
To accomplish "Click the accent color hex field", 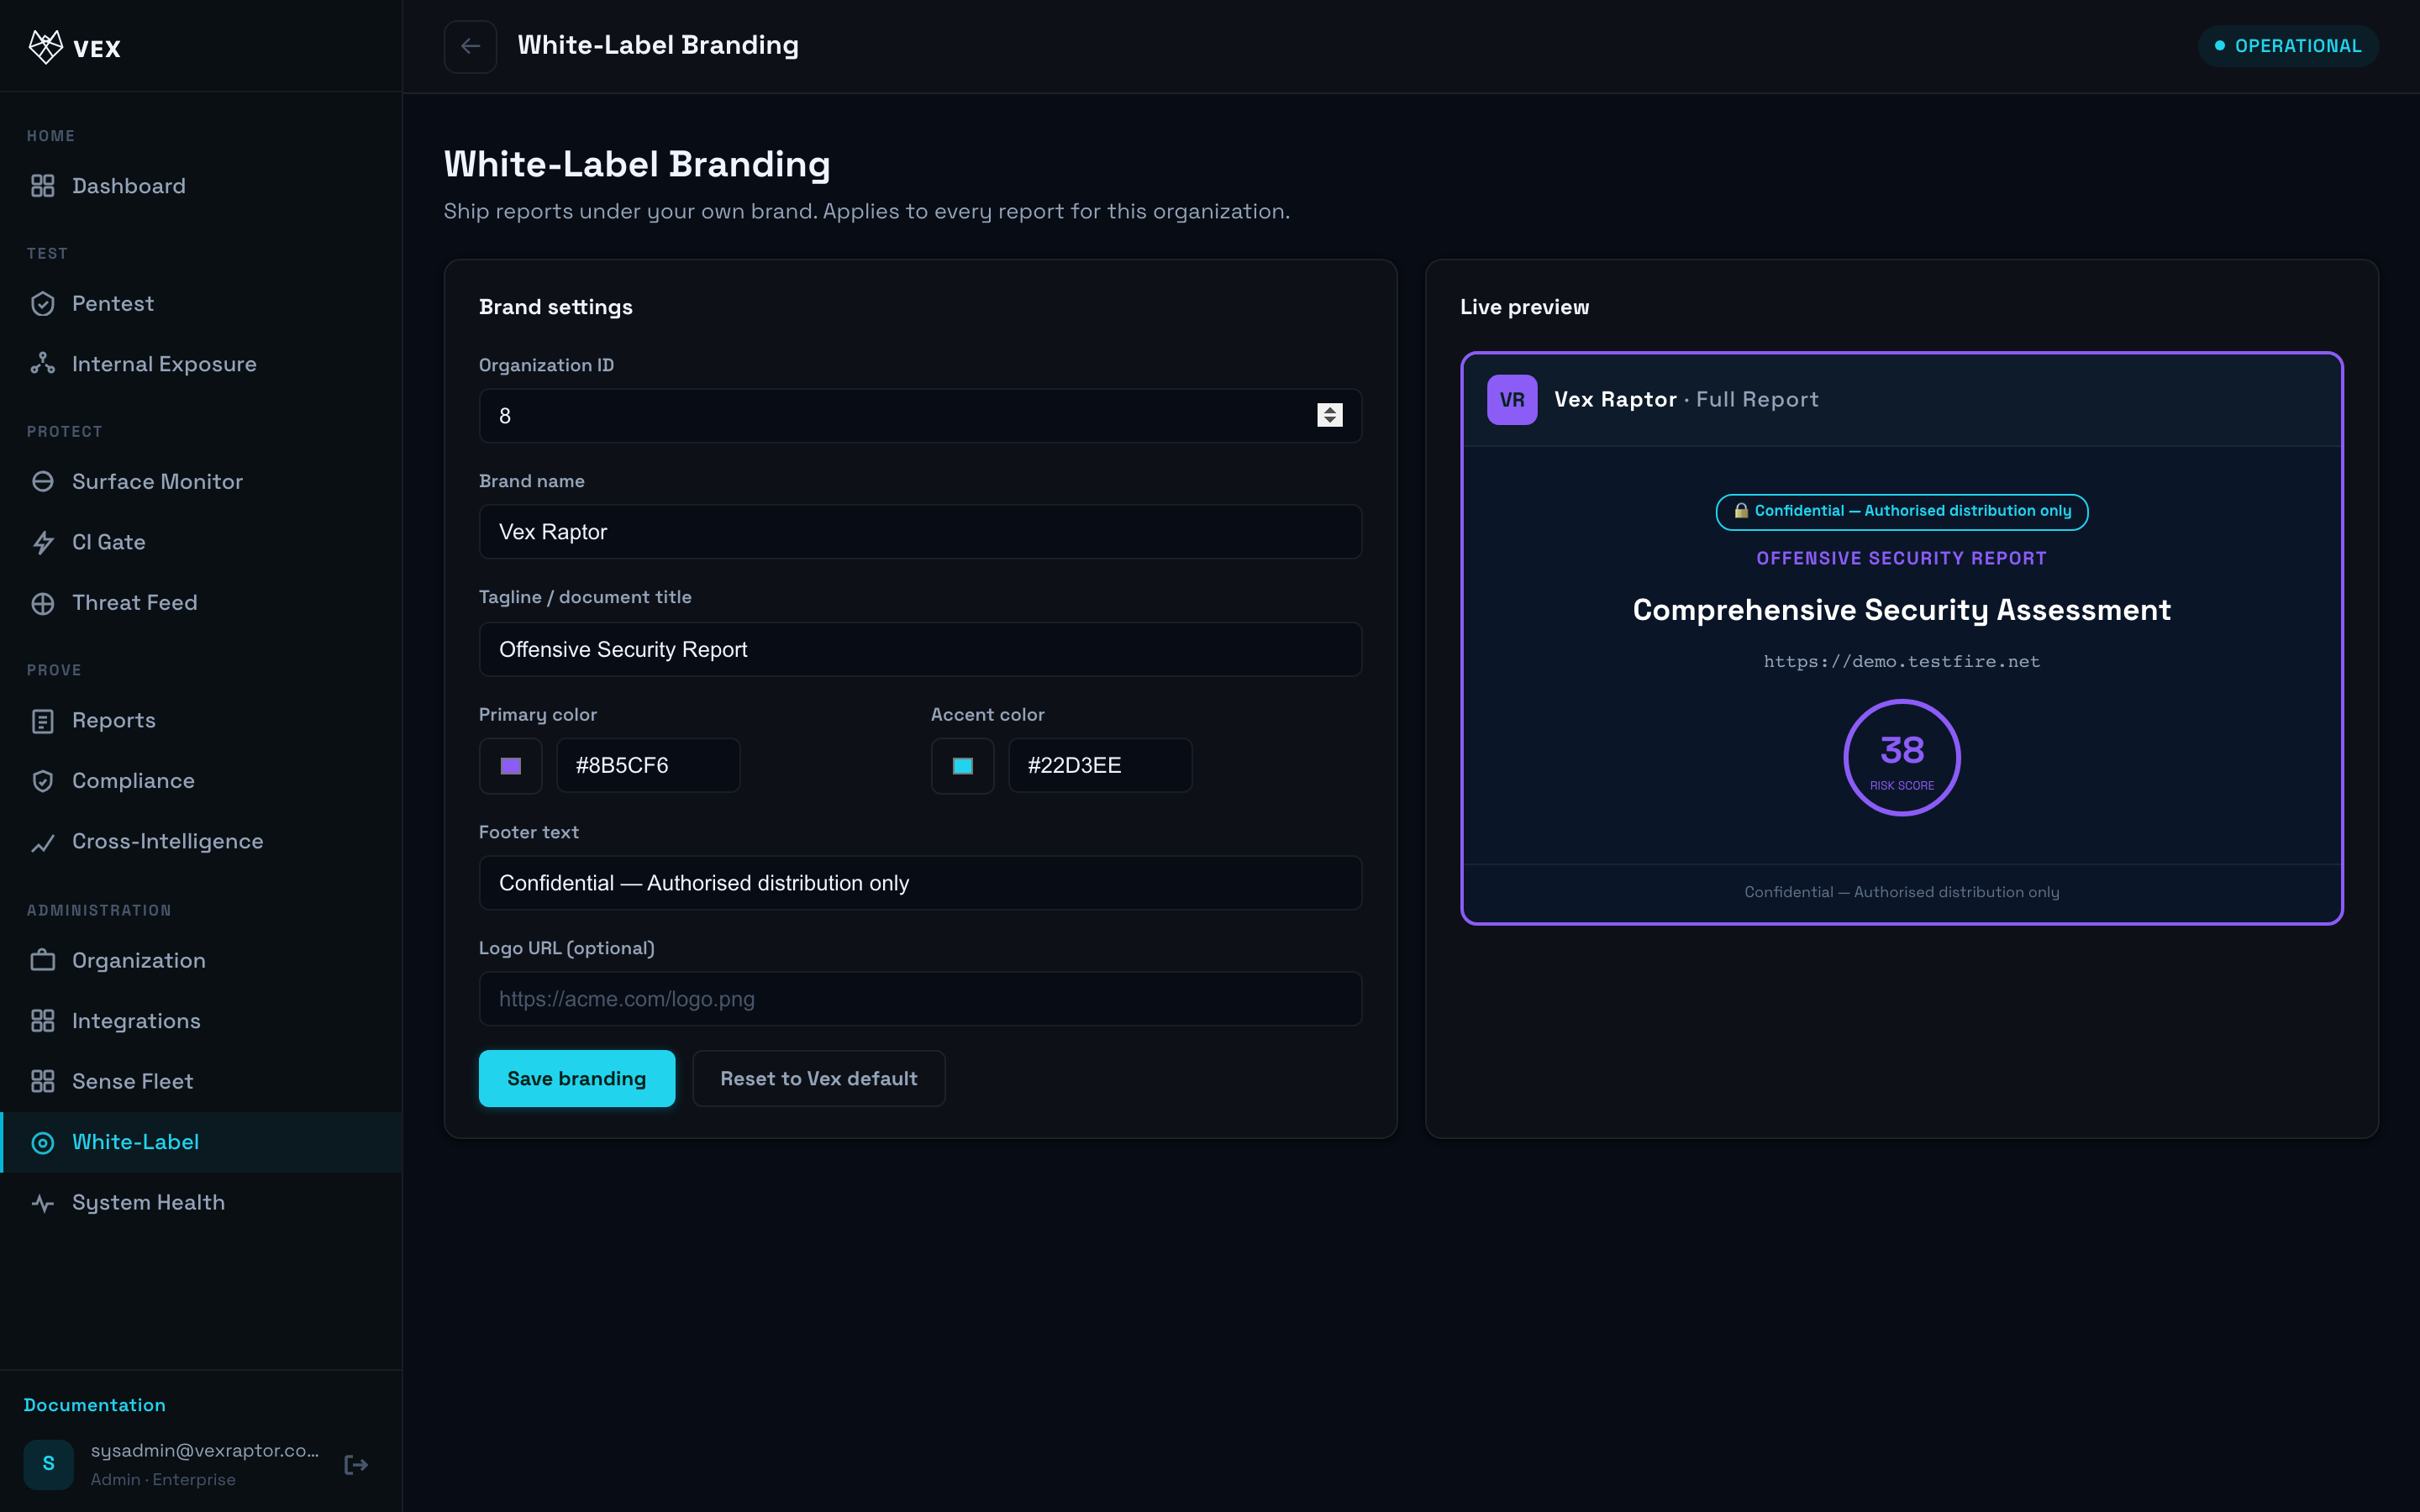I will (x=1100, y=766).
